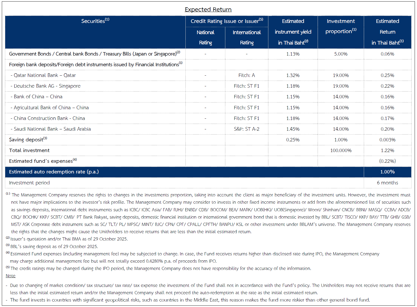Screen dimensions: 417x307
Task: Select the 6 months investment period cell
Action: (387, 183)
